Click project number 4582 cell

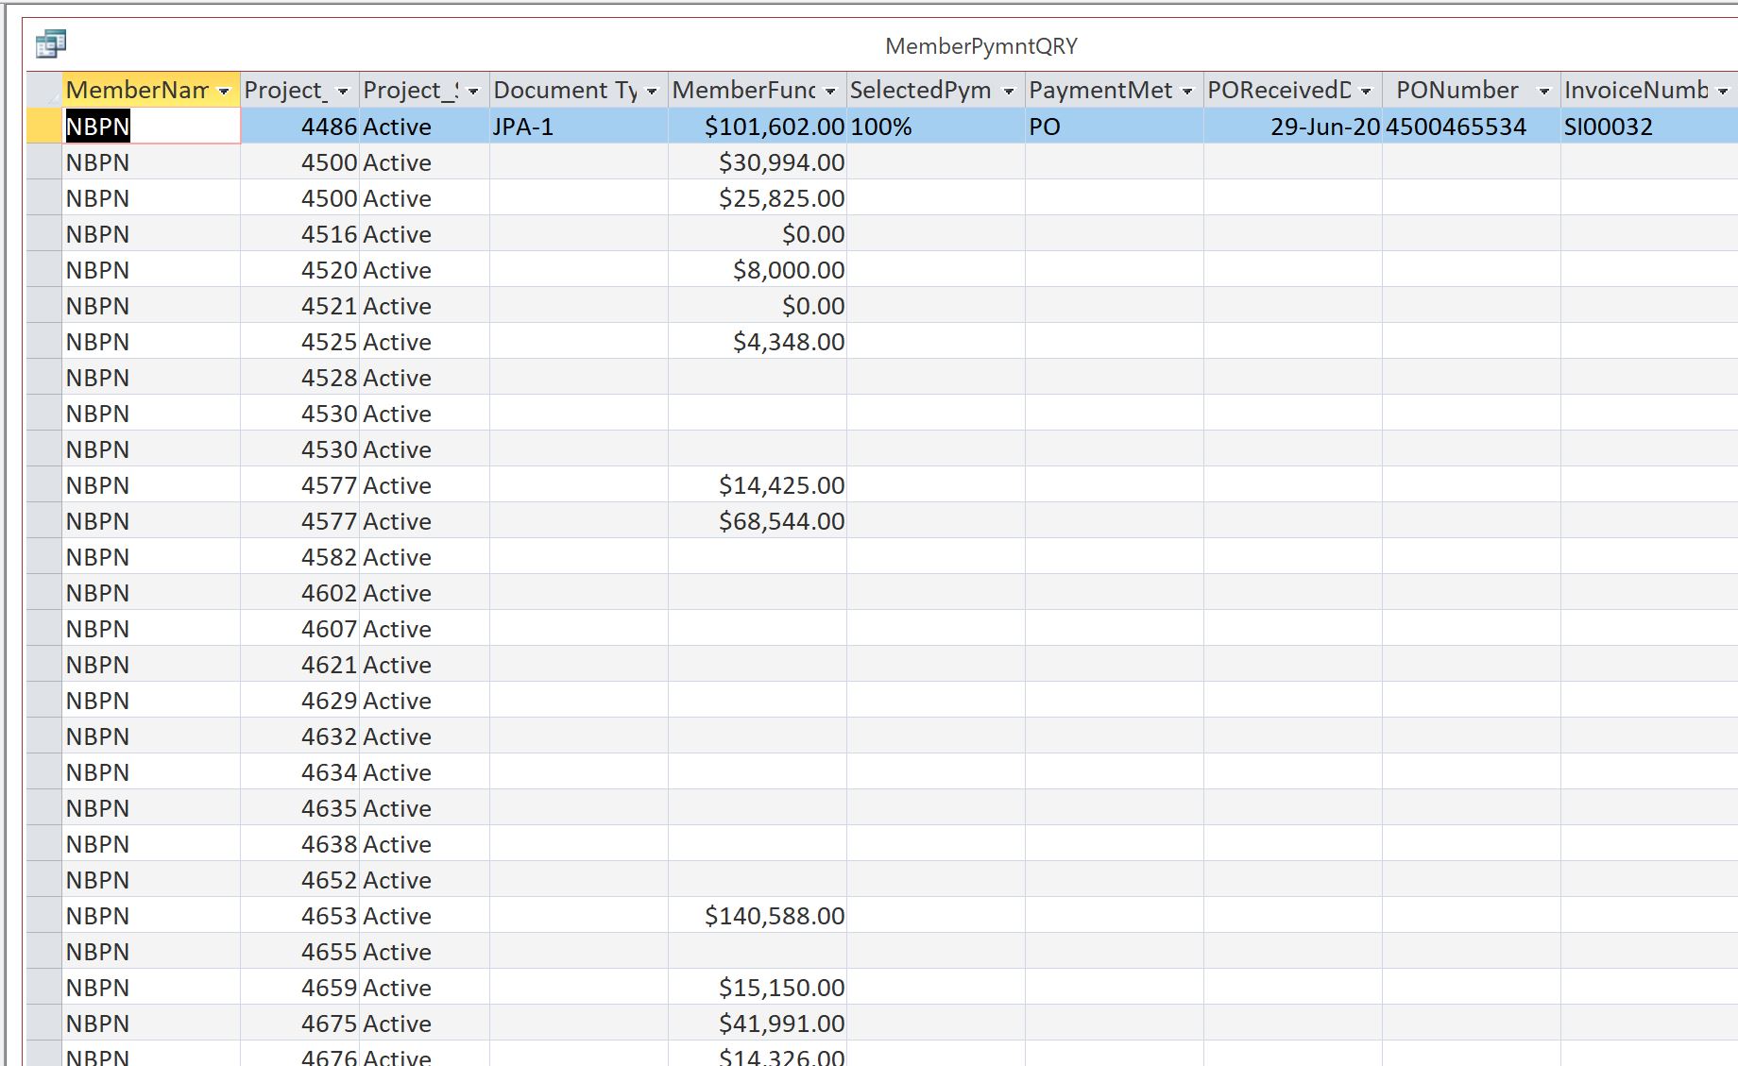tap(300, 557)
